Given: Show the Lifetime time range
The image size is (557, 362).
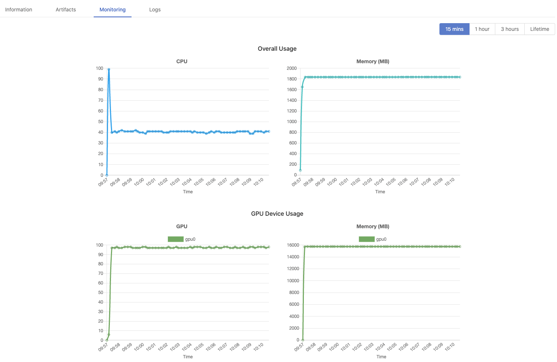Looking at the screenshot, I should (x=540, y=29).
